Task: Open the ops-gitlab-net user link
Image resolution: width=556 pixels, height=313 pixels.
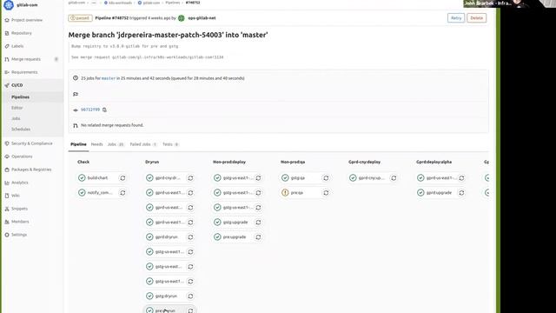Action: coord(202,18)
